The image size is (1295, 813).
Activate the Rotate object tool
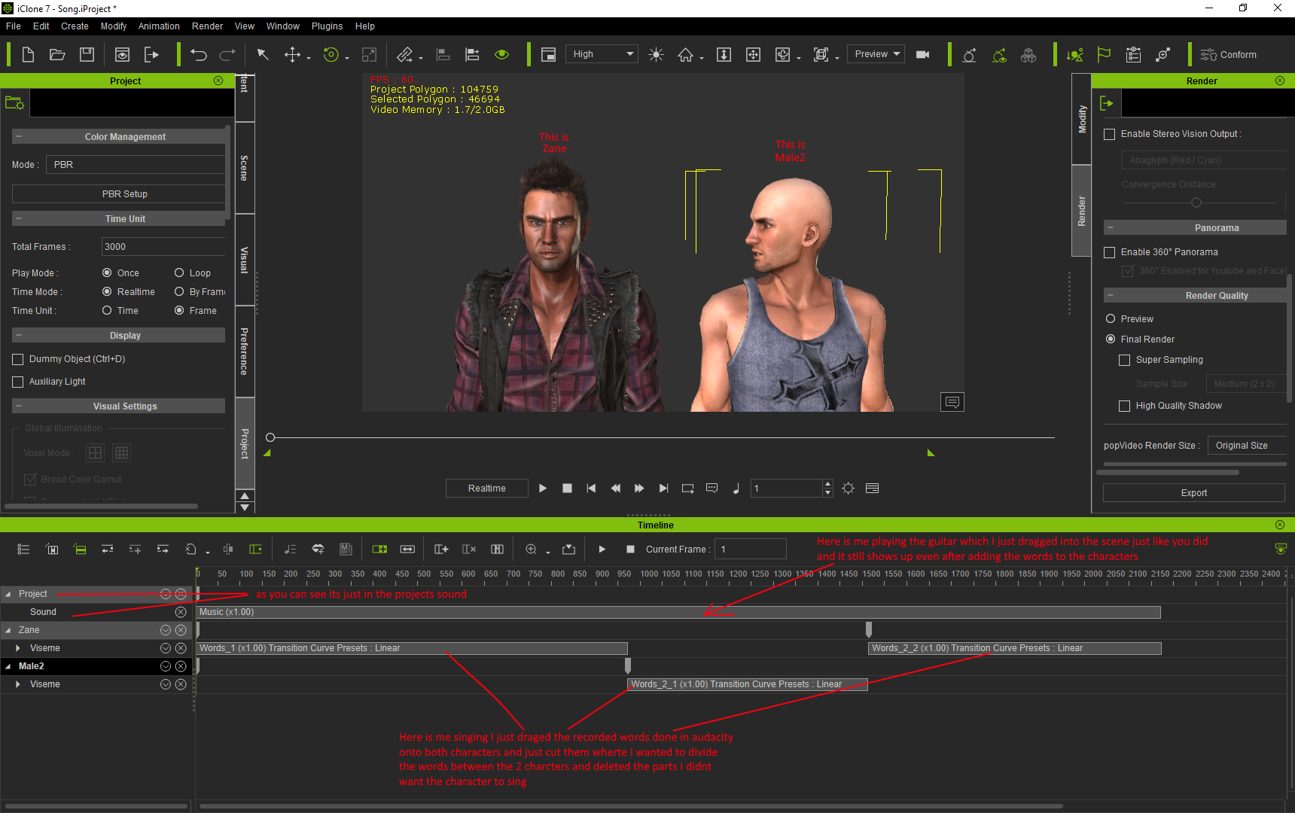coord(331,54)
